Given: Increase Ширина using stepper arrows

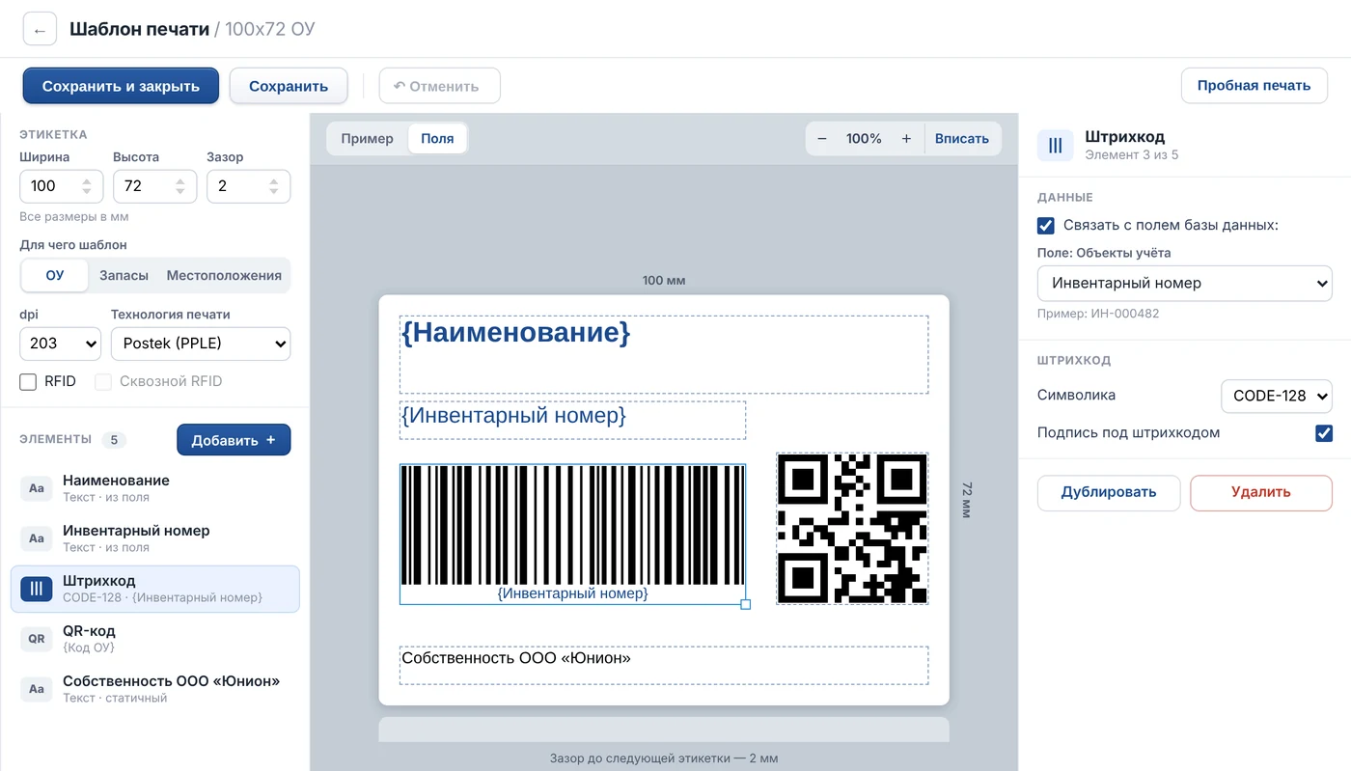Looking at the screenshot, I should (x=87, y=180).
